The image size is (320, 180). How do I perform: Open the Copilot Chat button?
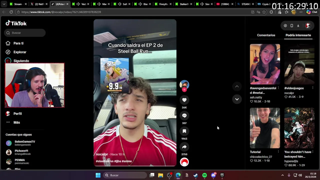click(x=312, y=12)
